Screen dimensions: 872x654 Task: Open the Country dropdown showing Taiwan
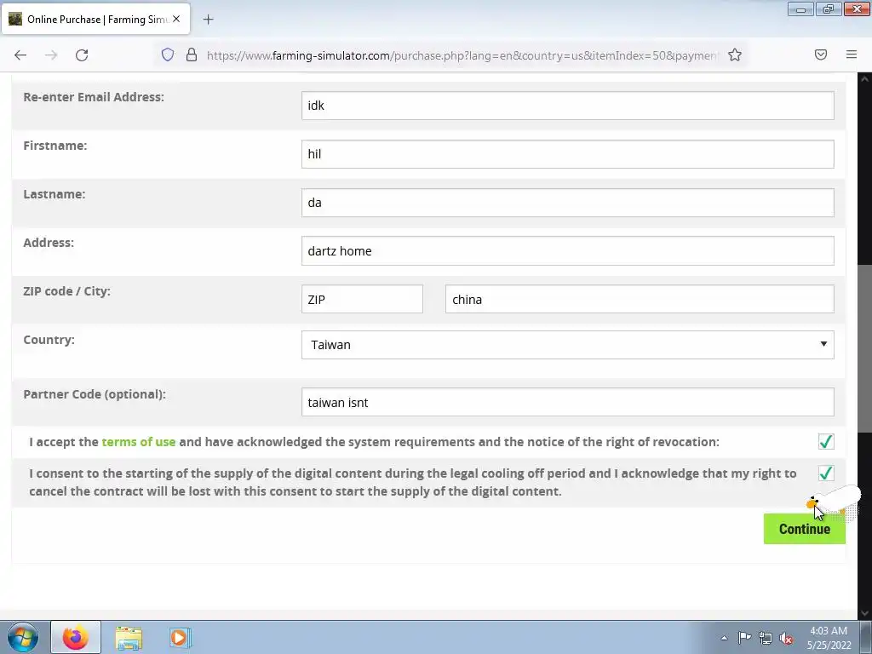point(568,345)
